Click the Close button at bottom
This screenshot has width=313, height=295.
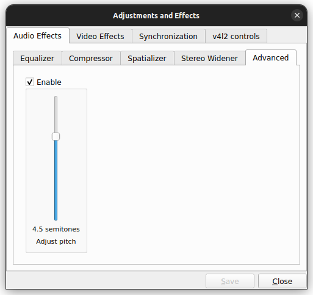click(282, 281)
